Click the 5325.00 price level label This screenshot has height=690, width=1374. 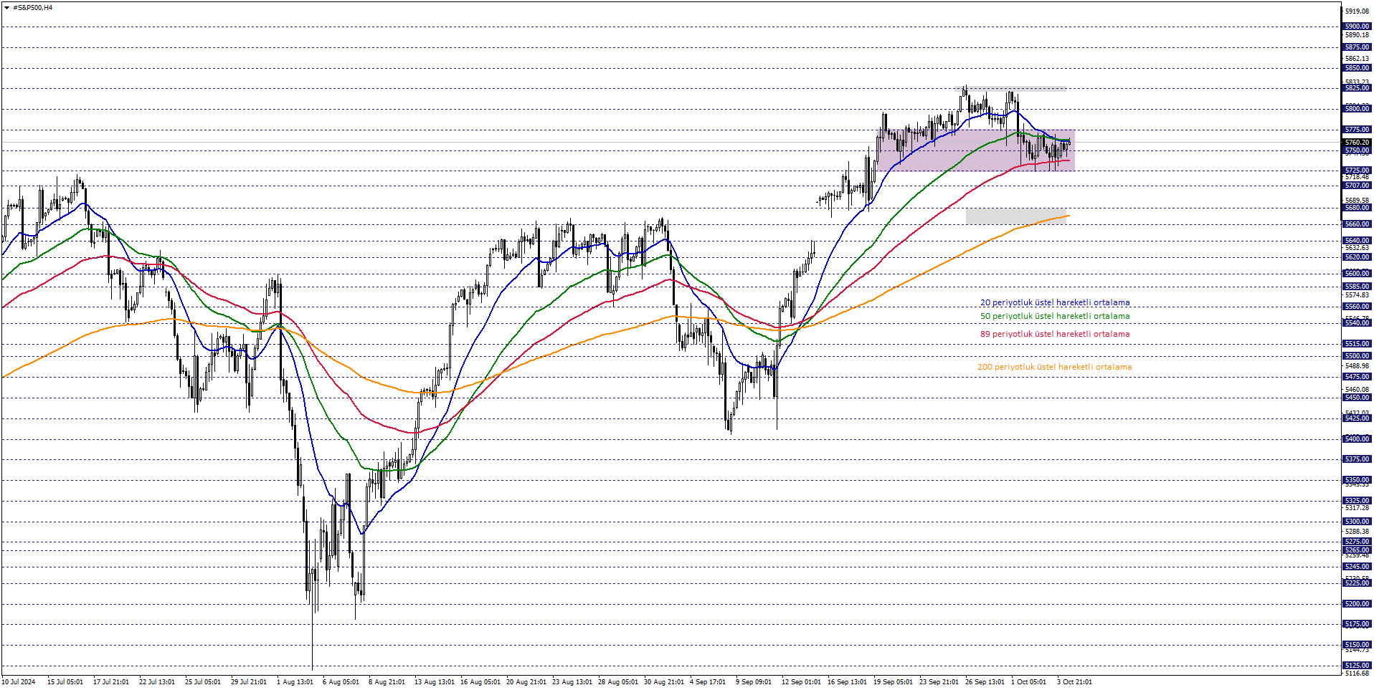(1357, 501)
